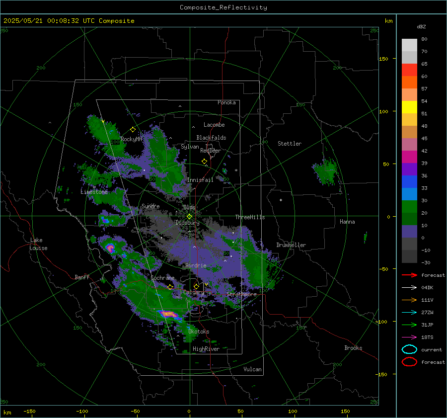This screenshot has width=447, height=418.
Task: Click the green 30 dBZ color swatch
Action: (x=409, y=206)
